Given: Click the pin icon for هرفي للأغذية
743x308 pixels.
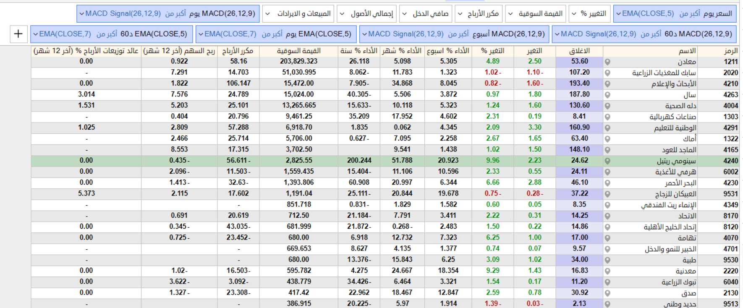Looking at the screenshot, I should coord(607,172).
